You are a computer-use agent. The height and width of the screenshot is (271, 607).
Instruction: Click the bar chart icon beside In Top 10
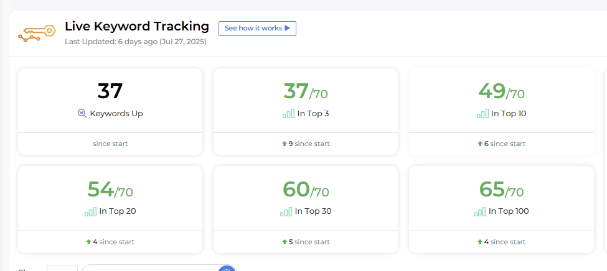pyautogui.click(x=482, y=114)
